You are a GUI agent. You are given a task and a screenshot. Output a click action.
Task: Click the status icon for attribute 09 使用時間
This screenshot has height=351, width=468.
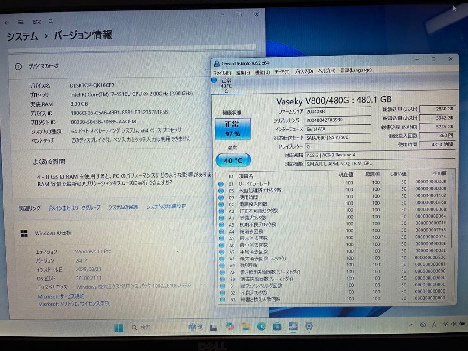(221, 198)
